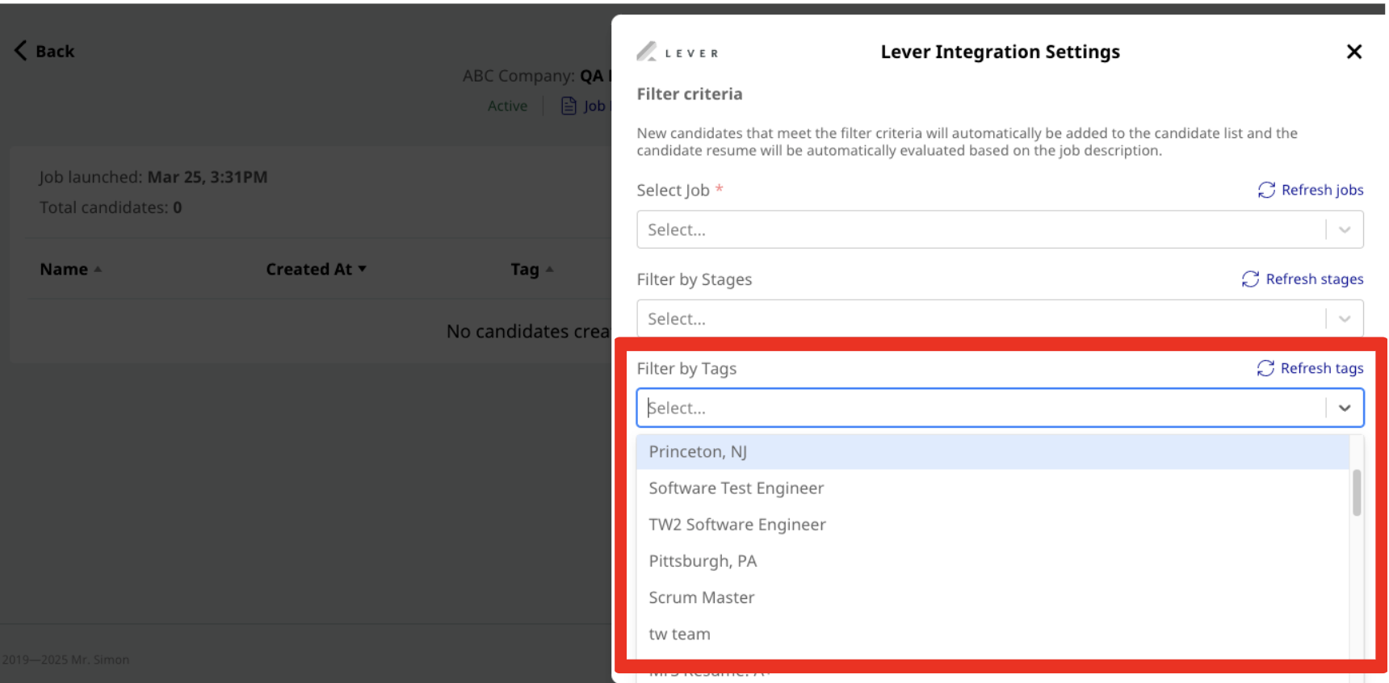This screenshot has width=1389, height=683.
Task: Click the Name column header
Action: pyautogui.click(x=64, y=269)
